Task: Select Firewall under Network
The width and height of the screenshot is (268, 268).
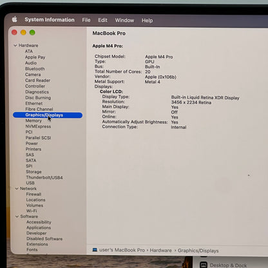Action: click(33, 194)
